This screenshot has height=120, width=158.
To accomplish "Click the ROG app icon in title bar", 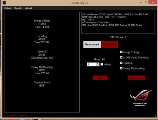I will [x=4, y=3].
